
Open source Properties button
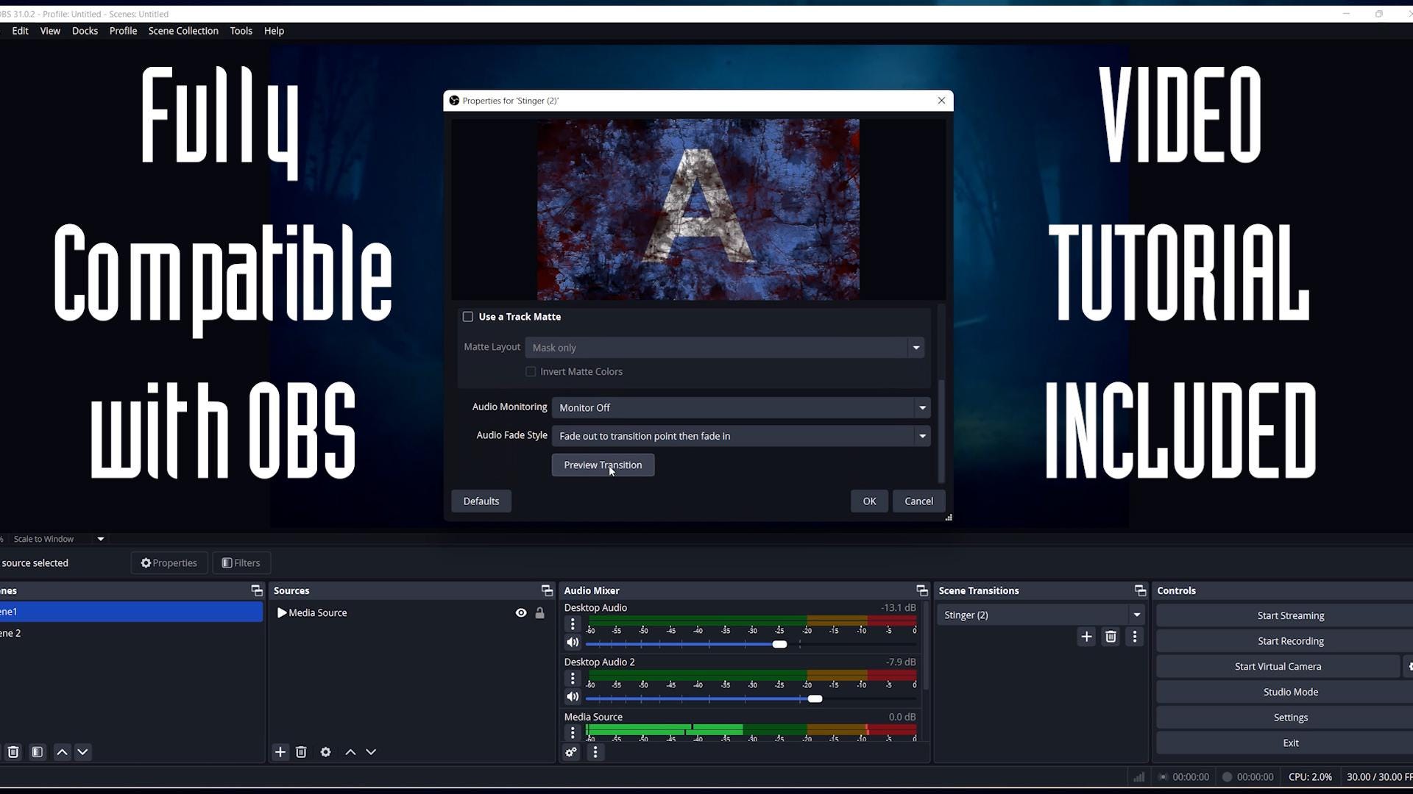[169, 562]
